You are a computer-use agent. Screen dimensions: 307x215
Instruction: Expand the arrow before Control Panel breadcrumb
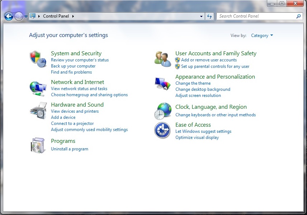39,16
